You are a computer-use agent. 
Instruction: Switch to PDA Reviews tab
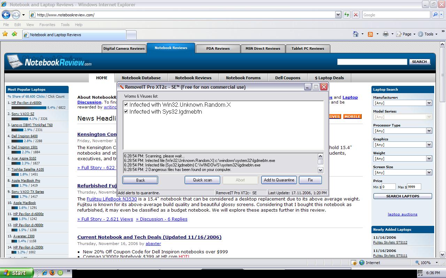[218, 49]
